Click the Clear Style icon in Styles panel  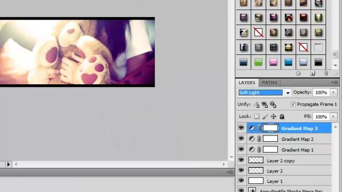pyautogui.click(x=298, y=74)
